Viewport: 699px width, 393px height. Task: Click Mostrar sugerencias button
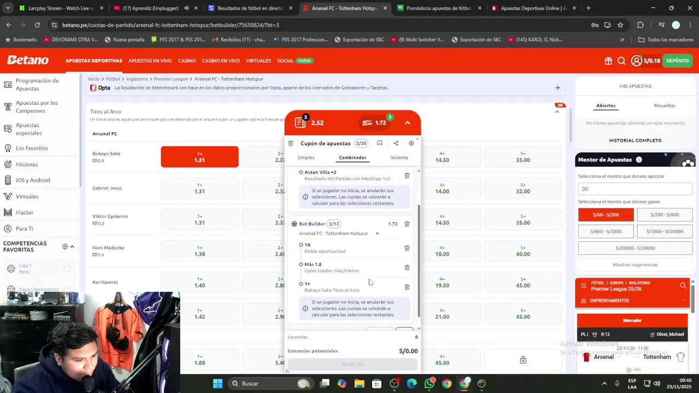coord(635,265)
